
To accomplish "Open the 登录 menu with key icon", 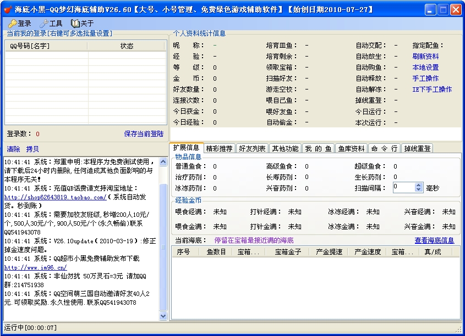I will [x=20, y=24].
